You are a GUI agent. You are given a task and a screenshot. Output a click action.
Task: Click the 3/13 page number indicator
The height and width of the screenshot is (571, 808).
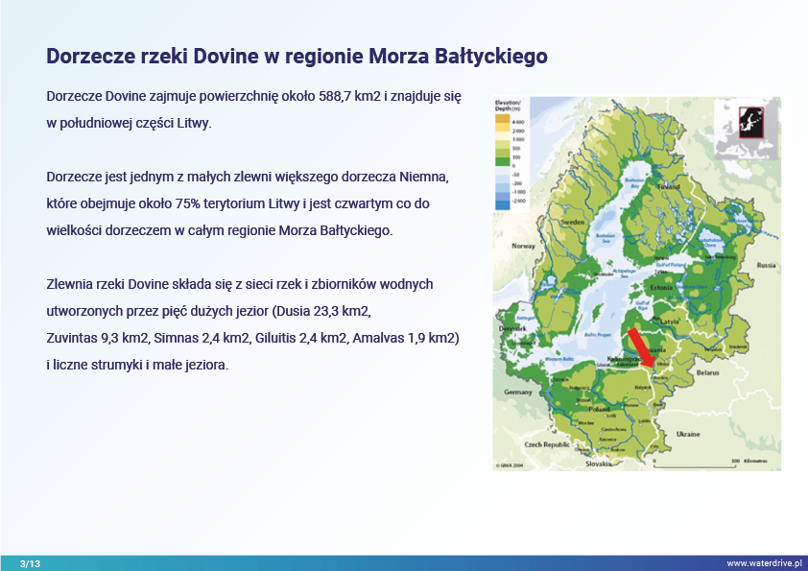point(30,563)
